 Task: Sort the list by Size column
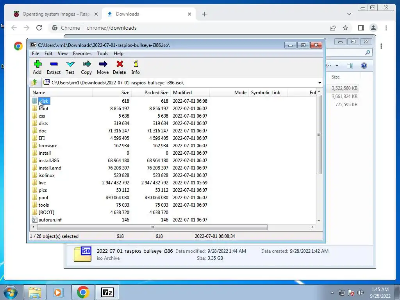[x=112, y=92]
